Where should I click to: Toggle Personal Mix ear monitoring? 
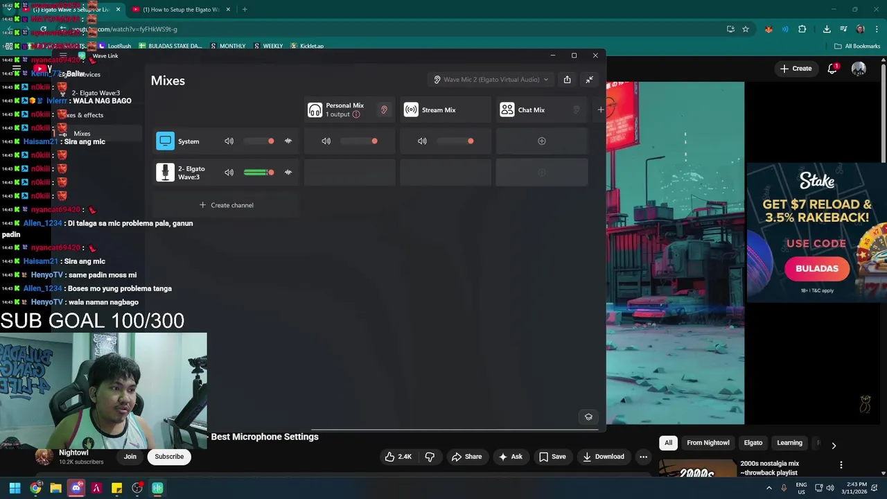[x=384, y=110]
